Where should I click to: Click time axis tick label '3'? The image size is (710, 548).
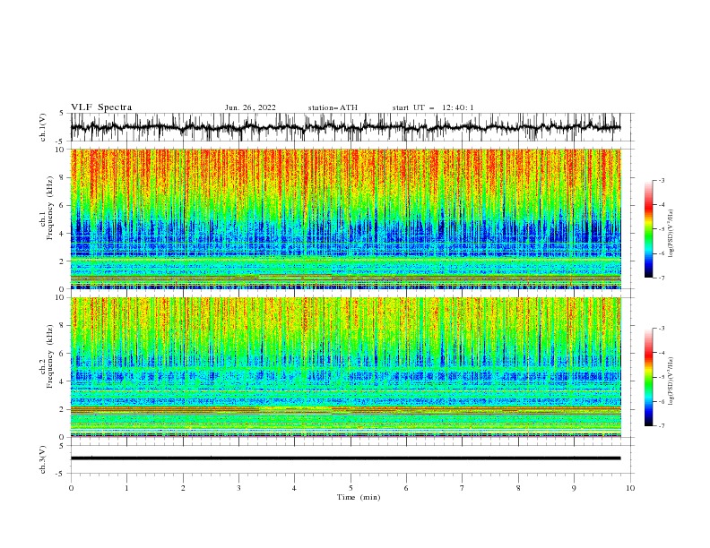click(x=238, y=488)
